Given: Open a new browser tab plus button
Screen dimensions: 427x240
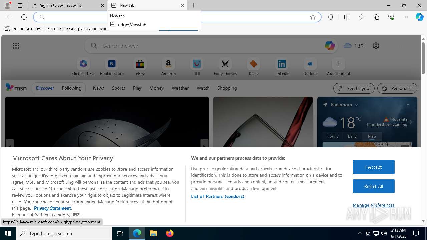Looking at the screenshot, I should click(193, 5).
